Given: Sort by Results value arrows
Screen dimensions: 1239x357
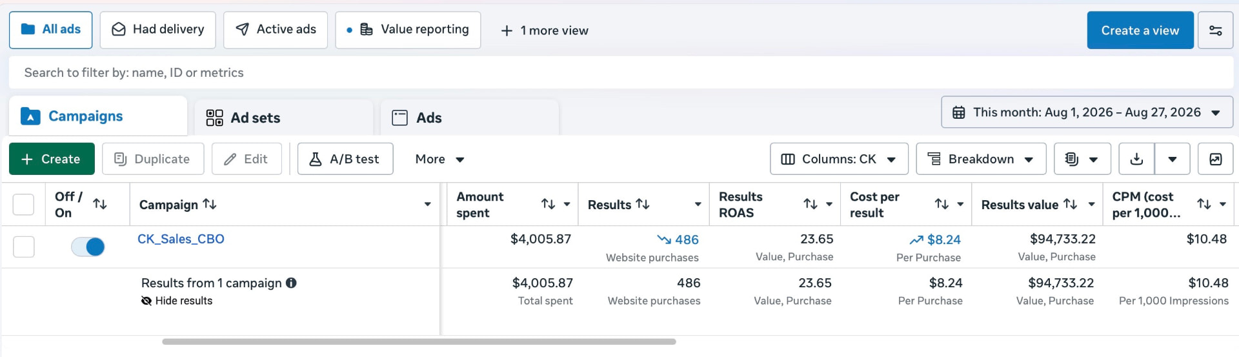Looking at the screenshot, I should click(x=1071, y=204).
